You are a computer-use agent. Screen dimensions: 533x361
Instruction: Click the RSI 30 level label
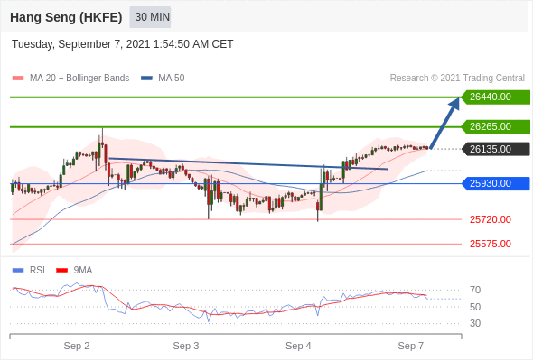tap(475, 323)
